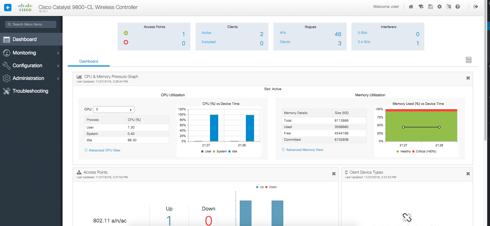Click the Idle CPU value 98.30
The height and width of the screenshot is (226, 490).
(x=132, y=140)
